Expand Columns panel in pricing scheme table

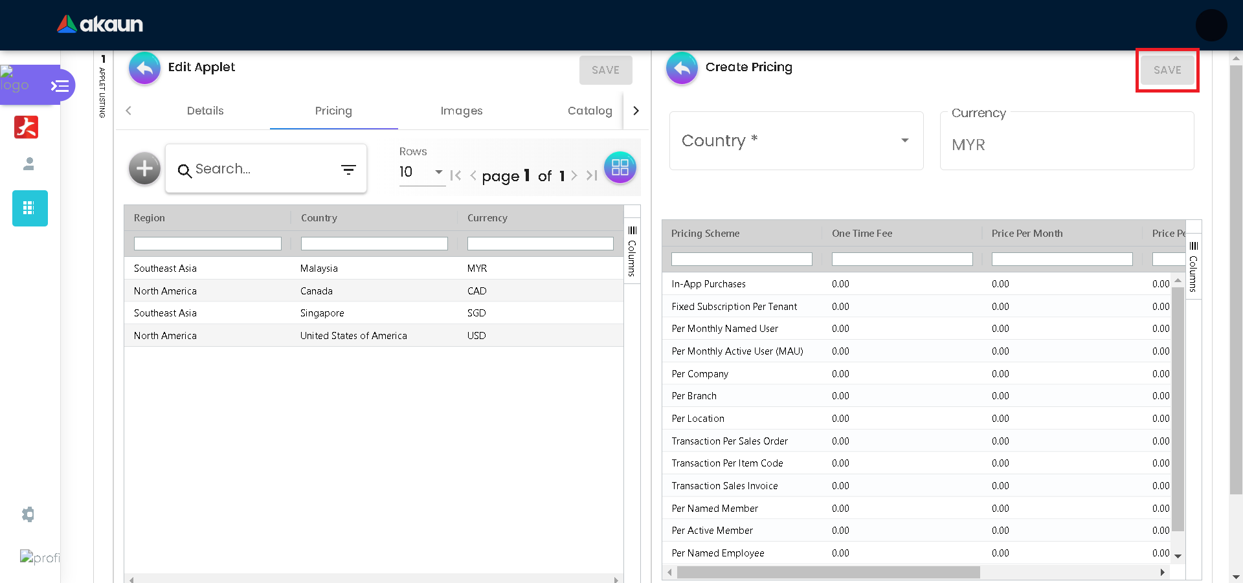coord(1193,267)
